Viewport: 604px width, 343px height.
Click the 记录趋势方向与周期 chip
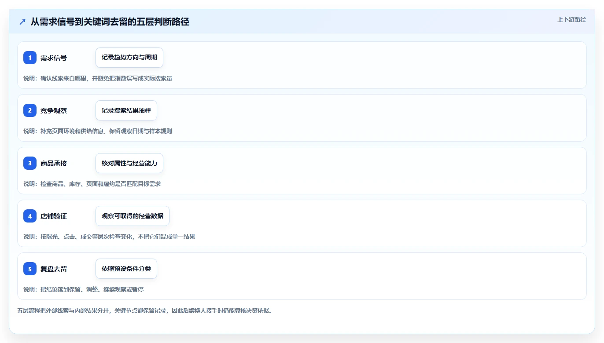click(x=129, y=58)
